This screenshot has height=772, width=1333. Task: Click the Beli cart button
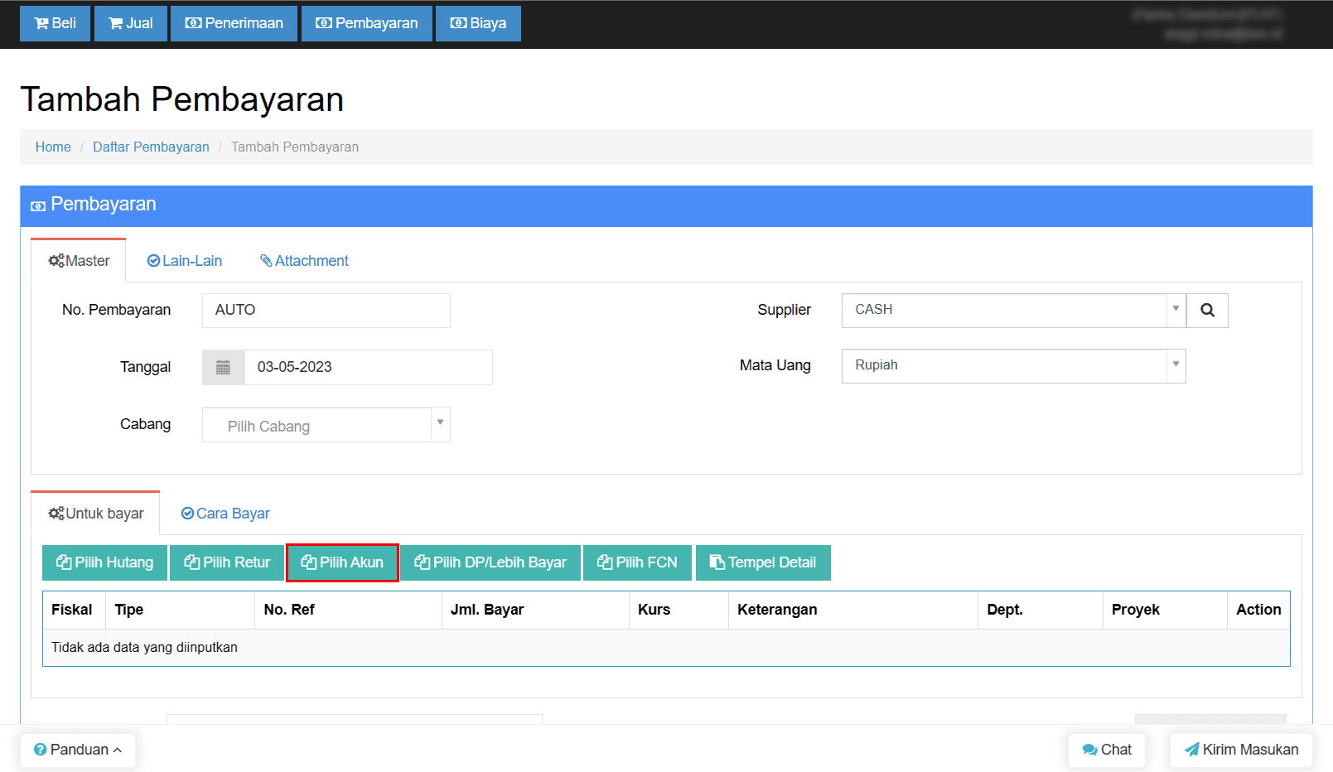tap(55, 23)
